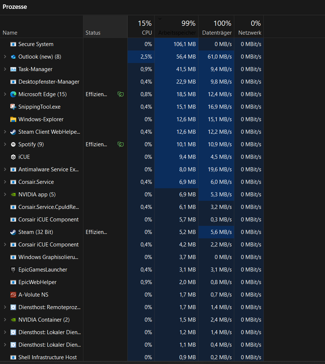Viewport: 325px width, 364px height.
Task: Click the SnippingTool.exe icon
Action: pyautogui.click(x=13, y=107)
